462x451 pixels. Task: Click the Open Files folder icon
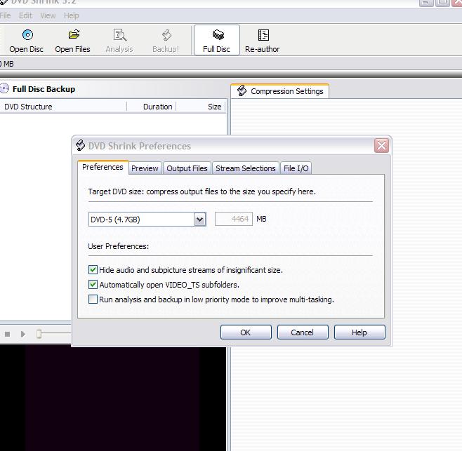(x=74, y=35)
